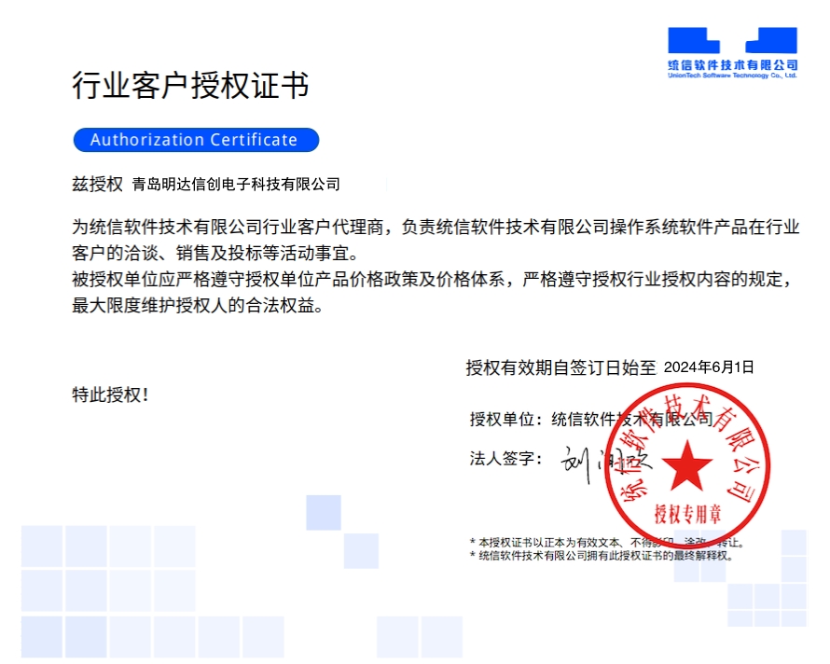Click the line starting 被授权单位应严格遵守
830x664 pixels.
click(432, 279)
